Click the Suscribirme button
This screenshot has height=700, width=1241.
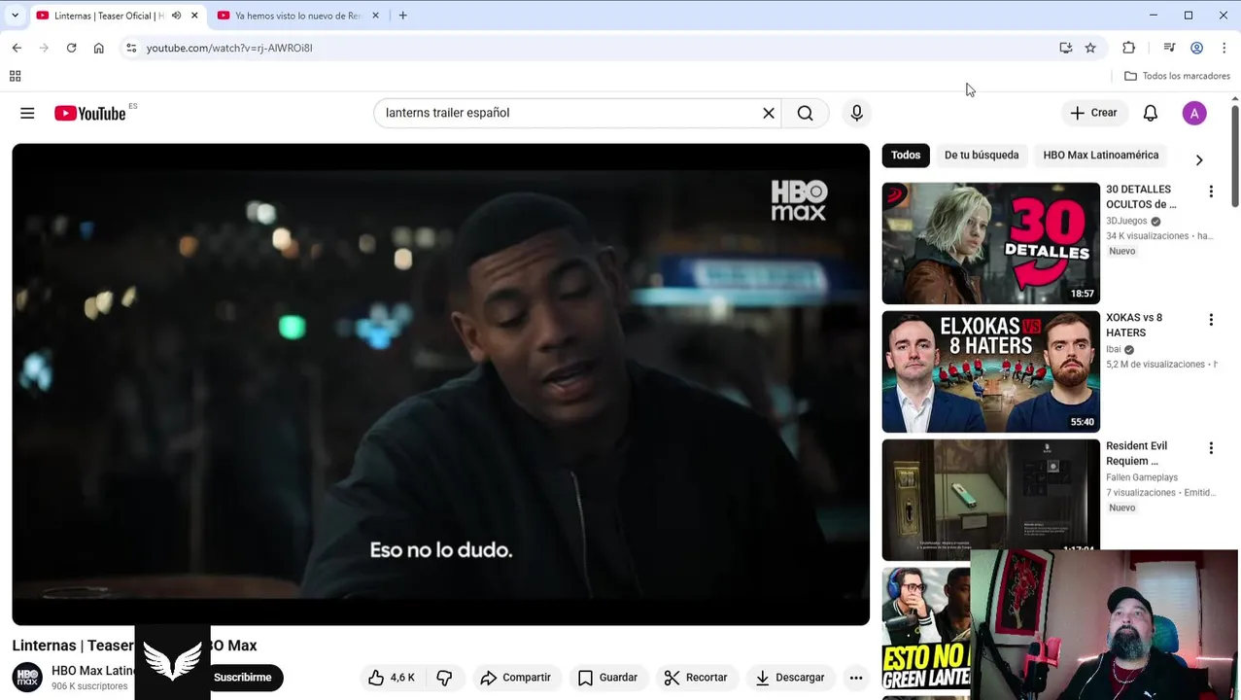coord(243,678)
